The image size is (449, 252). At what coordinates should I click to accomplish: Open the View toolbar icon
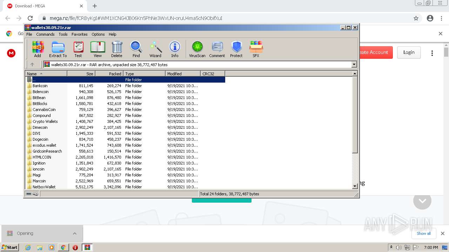click(98, 49)
